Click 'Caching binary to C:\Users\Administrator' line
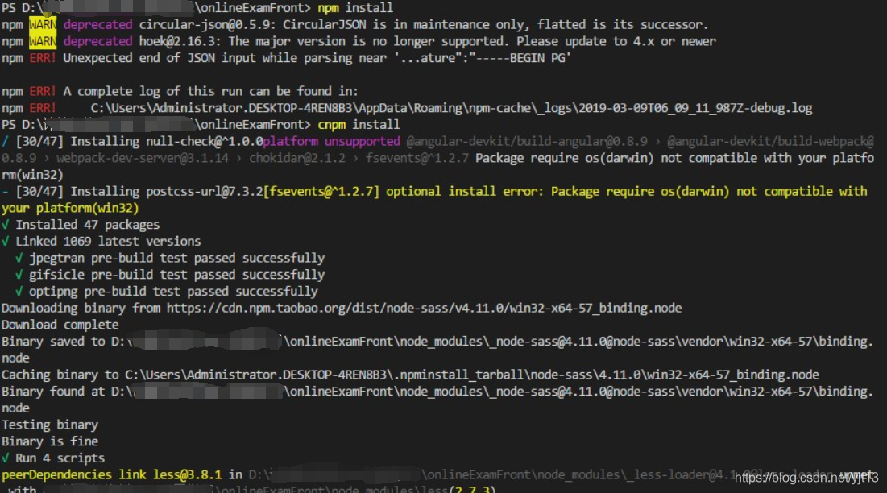Viewport: 887px width, 493px height. coord(410,375)
